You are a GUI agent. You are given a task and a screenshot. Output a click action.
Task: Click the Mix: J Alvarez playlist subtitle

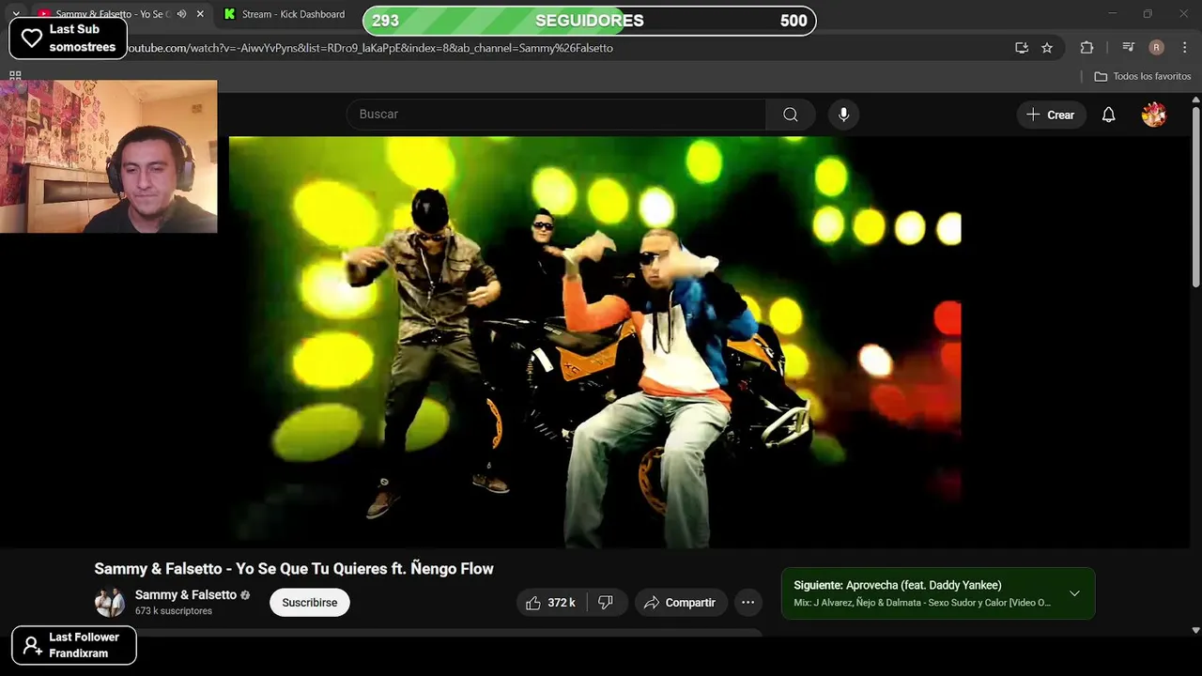pos(922,603)
